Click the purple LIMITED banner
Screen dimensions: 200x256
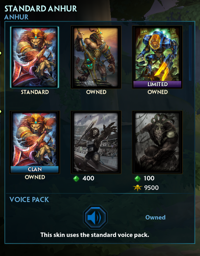pos(157,84)
